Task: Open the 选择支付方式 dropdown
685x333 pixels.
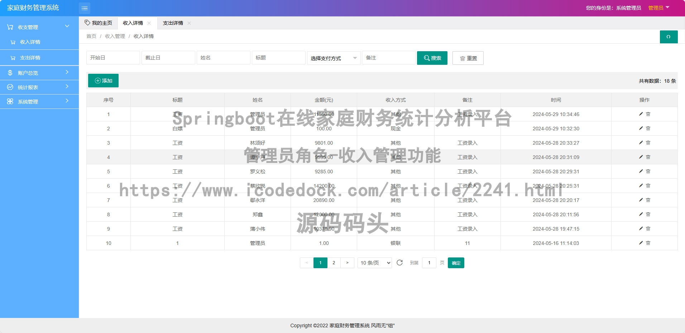Action: click(x=334, y=58)
